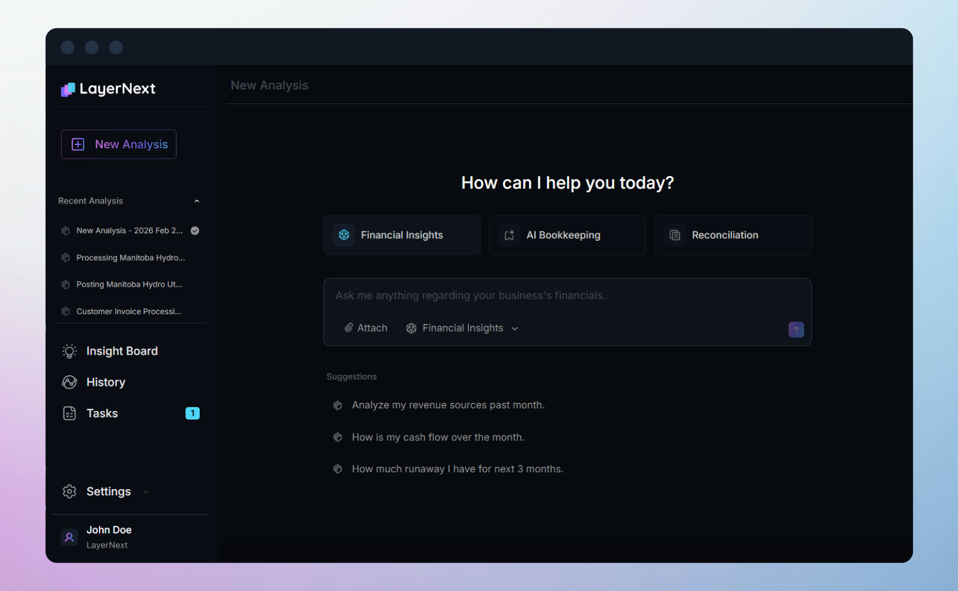Start a New Analysis

(119, 144)
